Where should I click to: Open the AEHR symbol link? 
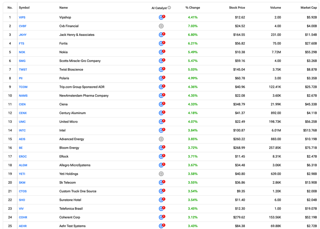click(x=22, y=226)
